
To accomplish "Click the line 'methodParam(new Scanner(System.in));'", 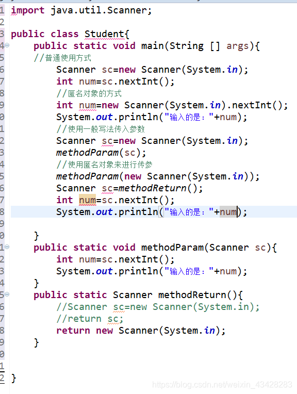I will tap(158, 176).
